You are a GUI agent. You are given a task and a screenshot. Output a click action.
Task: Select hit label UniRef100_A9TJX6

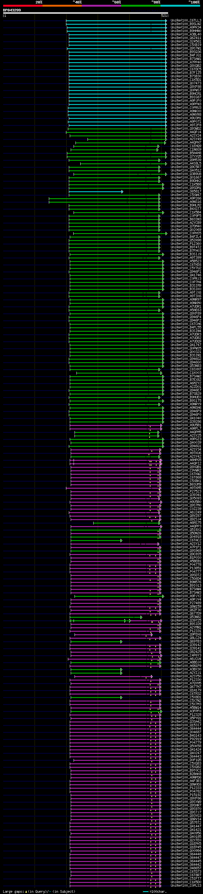click(186, 293)
